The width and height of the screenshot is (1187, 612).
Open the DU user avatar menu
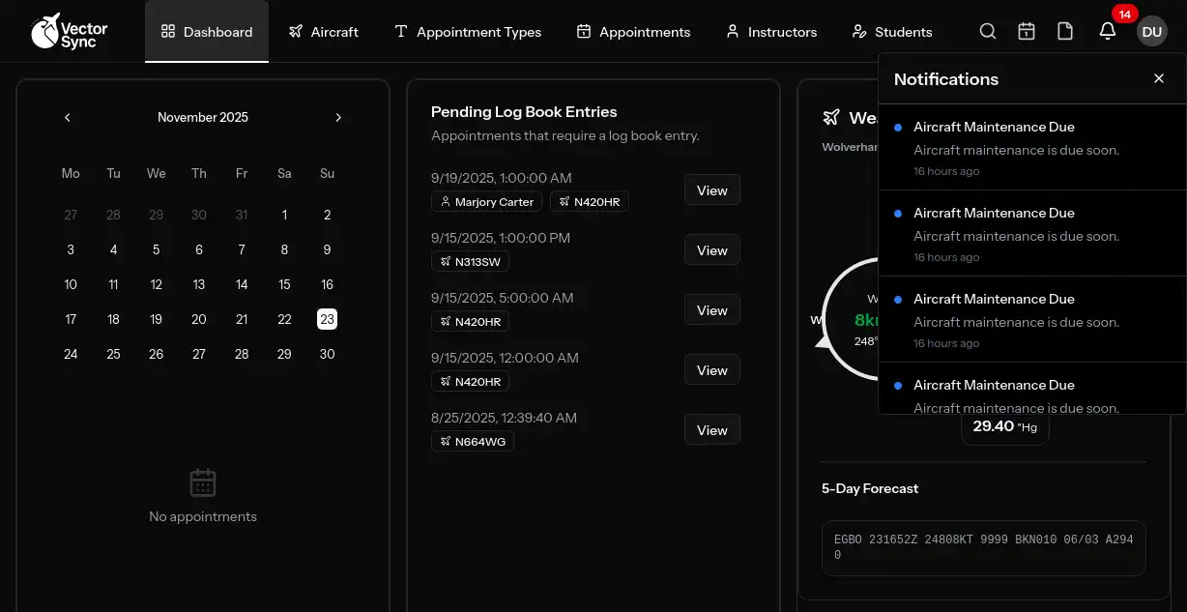pos(1152,31)
